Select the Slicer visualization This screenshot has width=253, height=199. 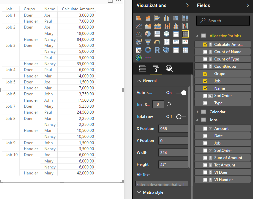point(139,50)
